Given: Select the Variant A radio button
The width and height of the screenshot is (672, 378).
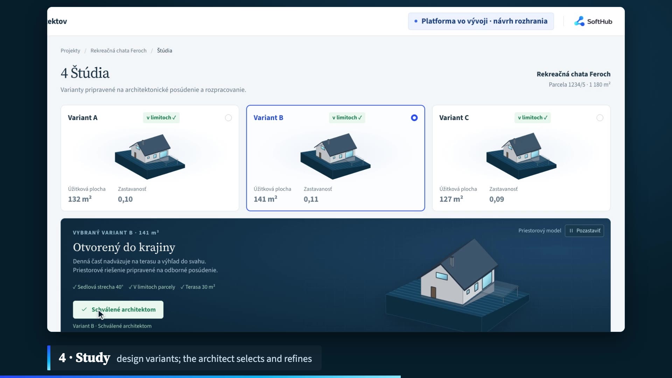Looking at the screenshot, I should tap(228, 118).
